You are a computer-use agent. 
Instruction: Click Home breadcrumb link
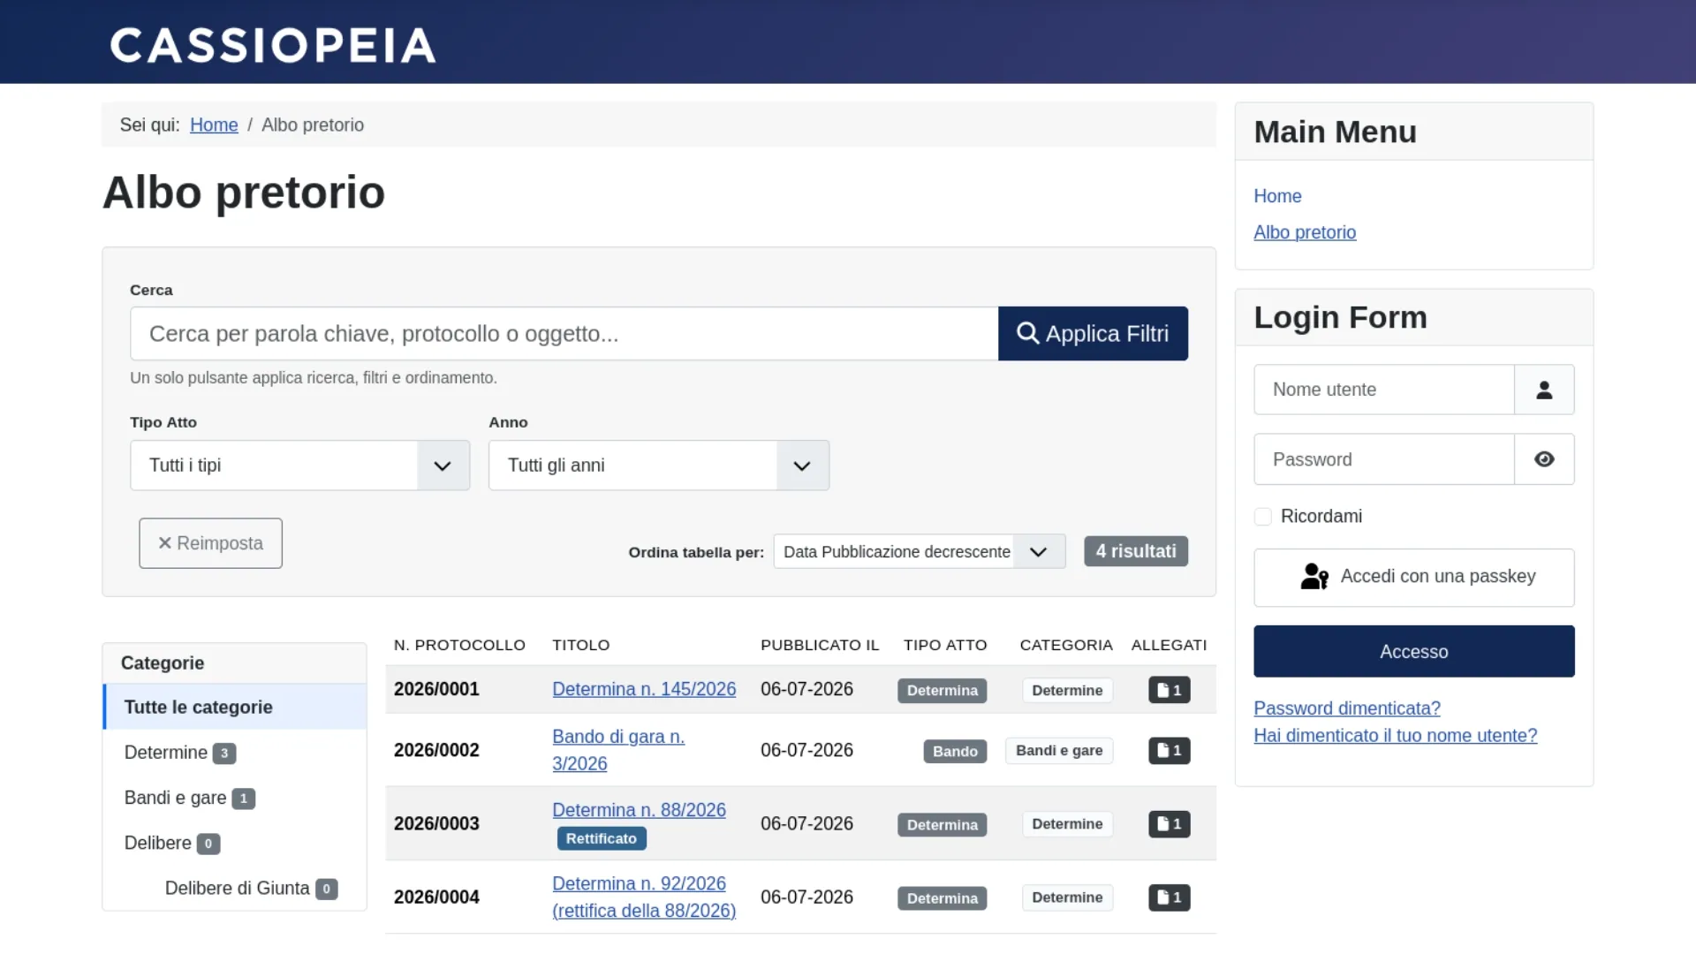tap(214, 125)
